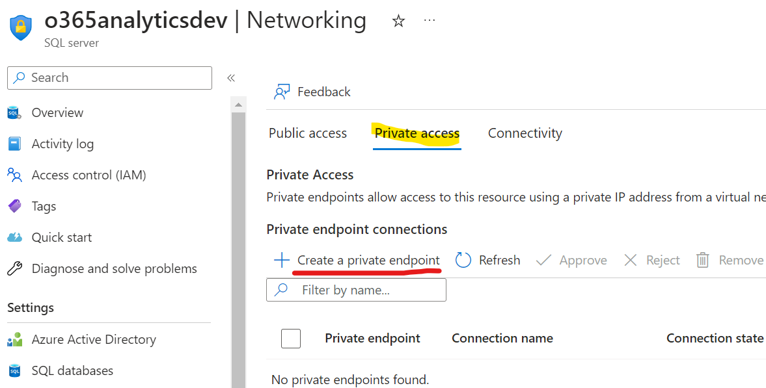Select the Private access tab

(417, 133)
